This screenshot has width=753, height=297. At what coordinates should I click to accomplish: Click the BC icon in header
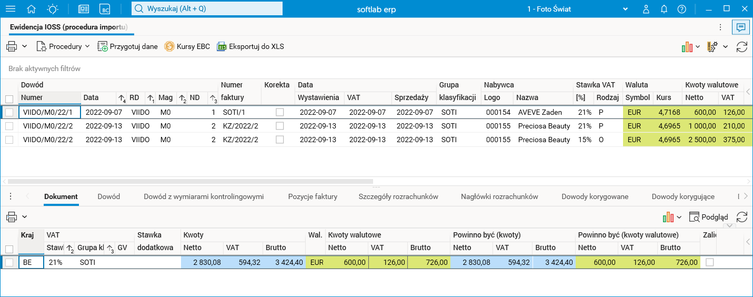tap(105, 9)
